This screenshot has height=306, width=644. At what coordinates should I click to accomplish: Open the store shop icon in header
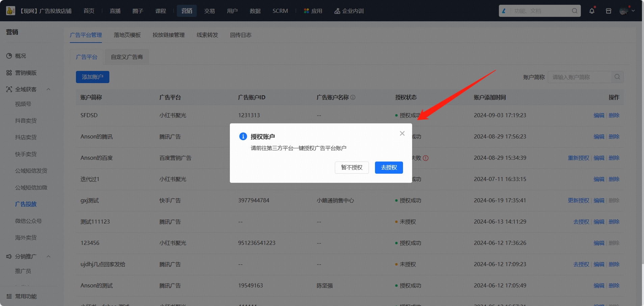[x=609, y=11]
